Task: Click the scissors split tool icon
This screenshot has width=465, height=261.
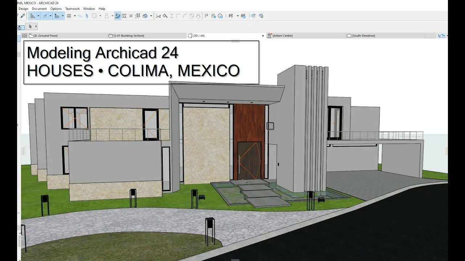Action: pos(159,16)
